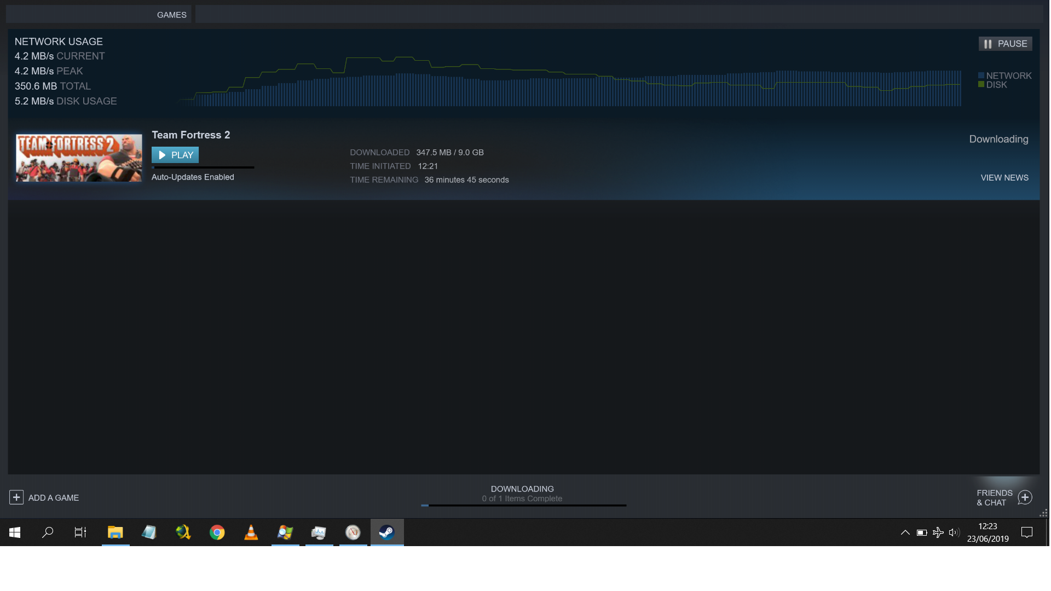Click the '350.6 MB TOTAL' statistic
The image size is (1051, 591).
pyautogui.click(x=53, y=86)
